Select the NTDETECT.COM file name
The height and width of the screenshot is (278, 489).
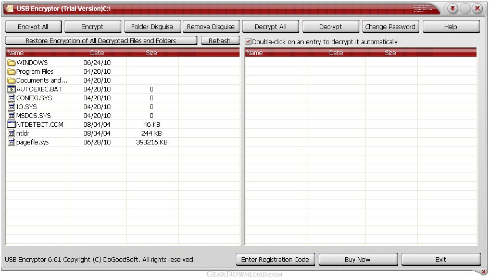point(40,125)
